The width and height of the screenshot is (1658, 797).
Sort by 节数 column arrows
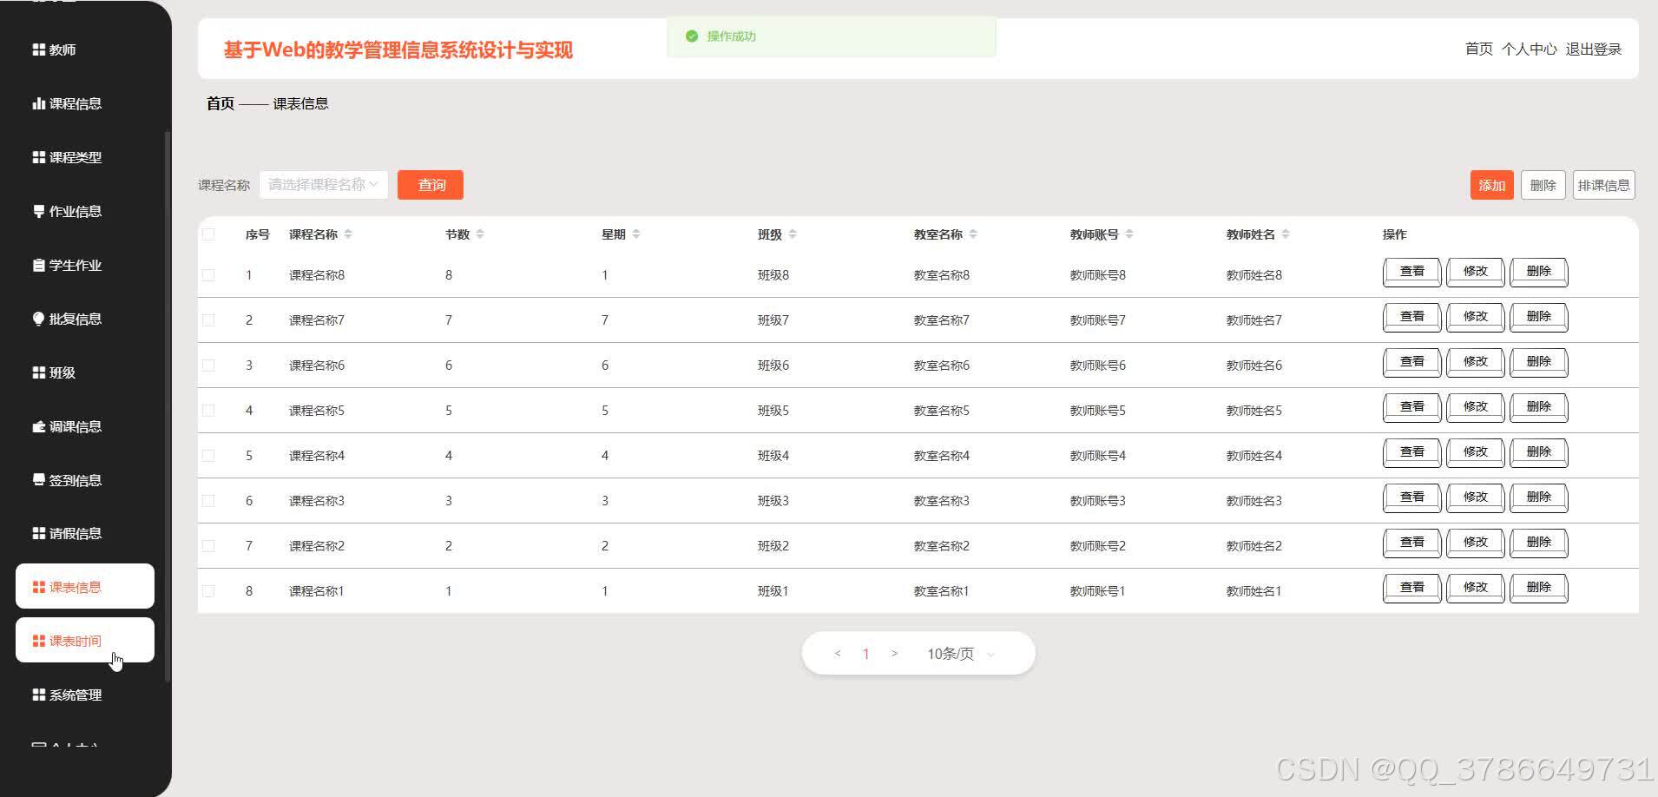coord(480,234)
